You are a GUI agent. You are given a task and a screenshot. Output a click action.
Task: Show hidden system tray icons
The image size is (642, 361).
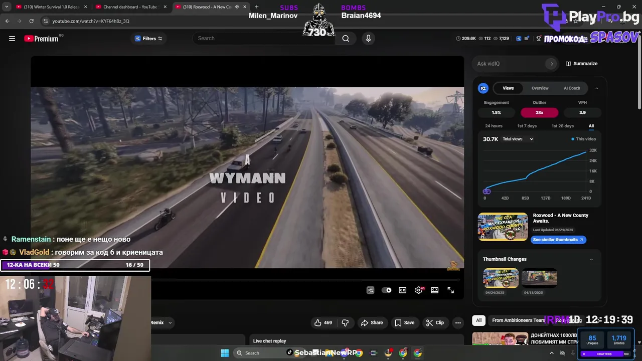point(552,353)
